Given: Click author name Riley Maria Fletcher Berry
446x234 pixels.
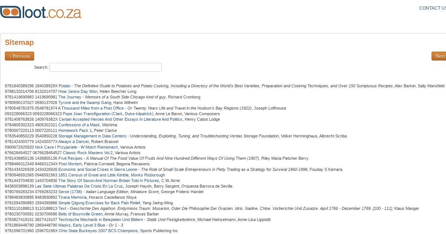Looking at the screenshot, I should click(285, 158).
